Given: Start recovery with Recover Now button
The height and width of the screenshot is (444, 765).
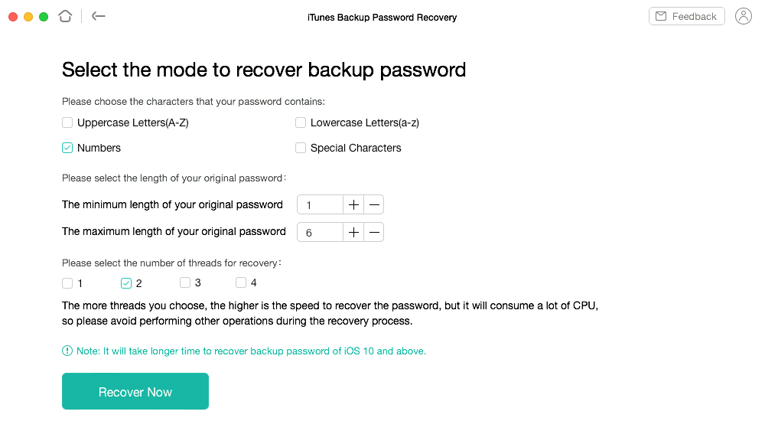Looking at the screenshot, I should [x=135, y=391].
